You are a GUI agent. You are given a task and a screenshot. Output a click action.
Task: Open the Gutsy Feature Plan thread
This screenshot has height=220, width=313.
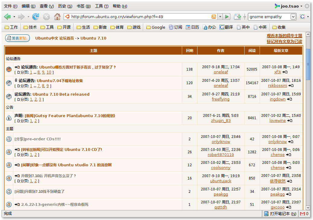pyautogui.click(x=70, y=116)
